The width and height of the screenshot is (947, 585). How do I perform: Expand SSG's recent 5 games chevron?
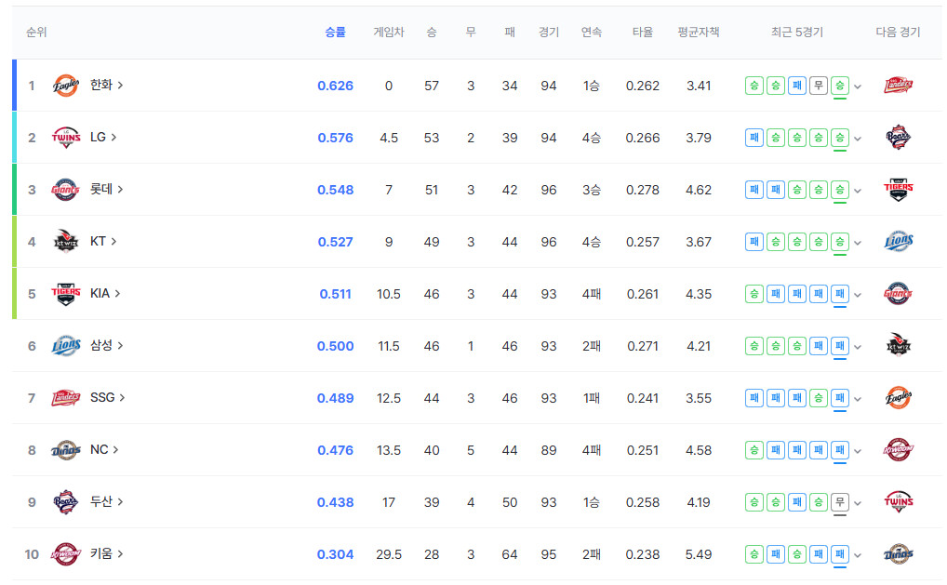pyautogui.click(x=858, y=399)
